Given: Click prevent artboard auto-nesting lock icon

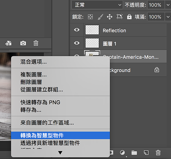Looking at the screenshot, I should (120, 17).
